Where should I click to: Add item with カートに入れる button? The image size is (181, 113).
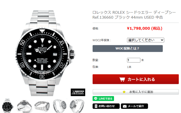[135, 79]
